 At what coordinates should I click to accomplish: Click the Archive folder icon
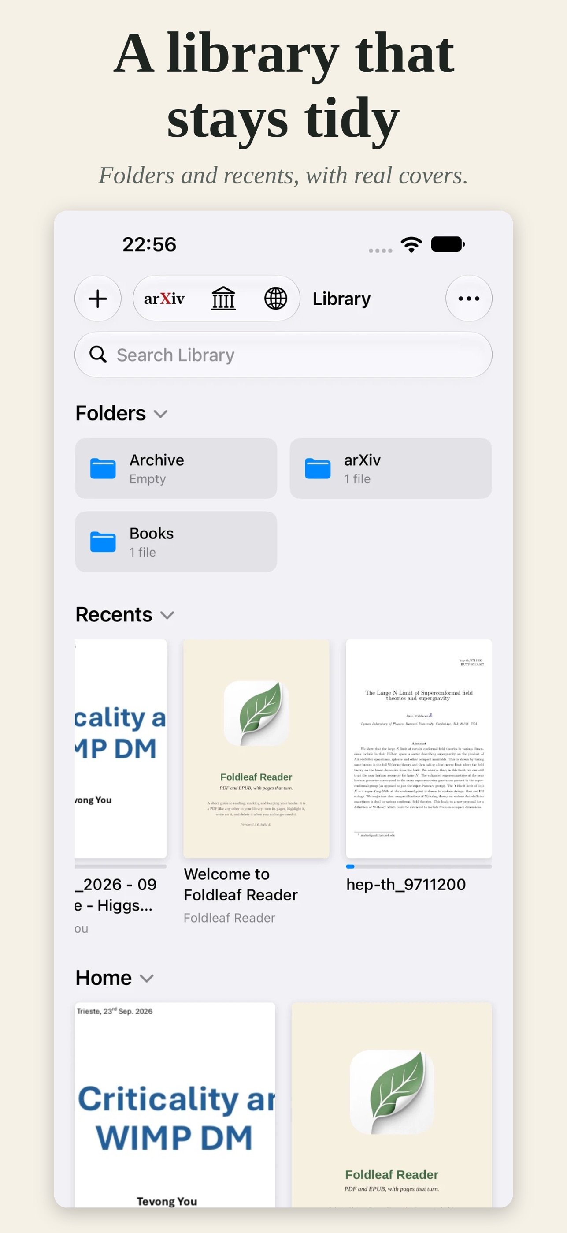pyautogui.click(x=103, y=469)
